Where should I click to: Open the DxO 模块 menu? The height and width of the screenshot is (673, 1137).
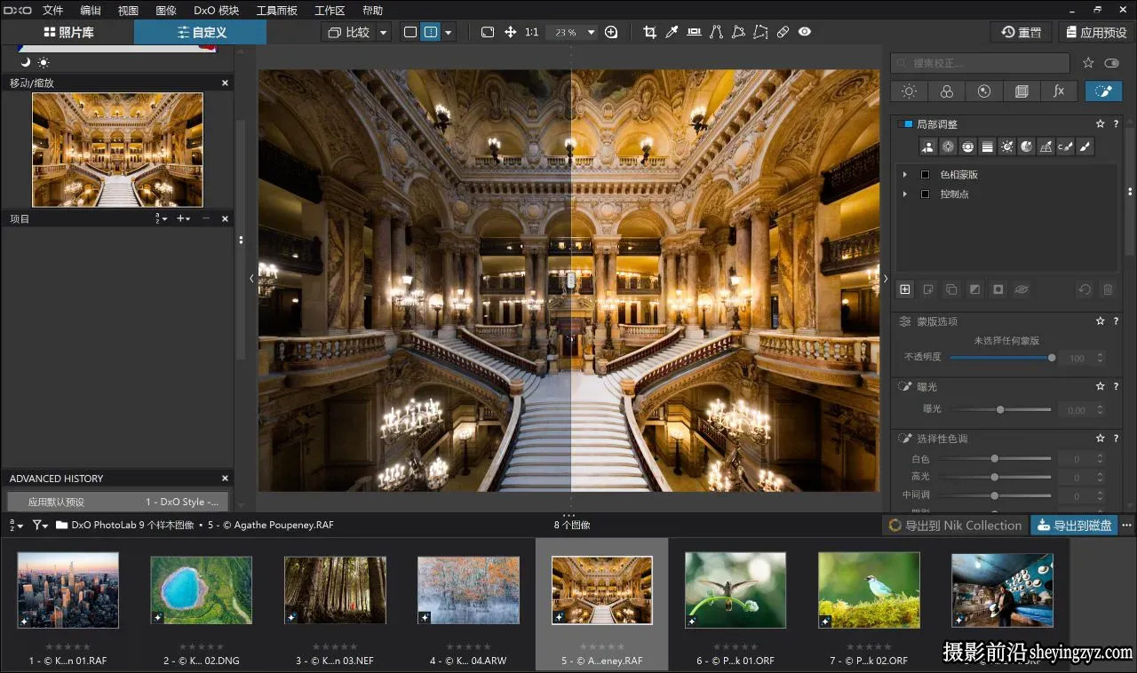(217, 11)
